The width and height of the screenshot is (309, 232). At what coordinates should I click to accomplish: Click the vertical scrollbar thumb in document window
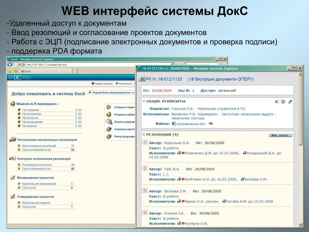(300, 111)
